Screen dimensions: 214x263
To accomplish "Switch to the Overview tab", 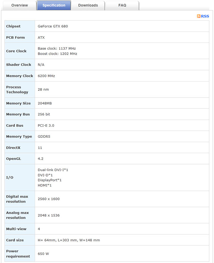I will (x=20, y=5).
